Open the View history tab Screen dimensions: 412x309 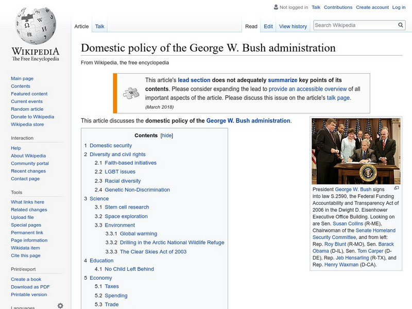coord(292,26)
